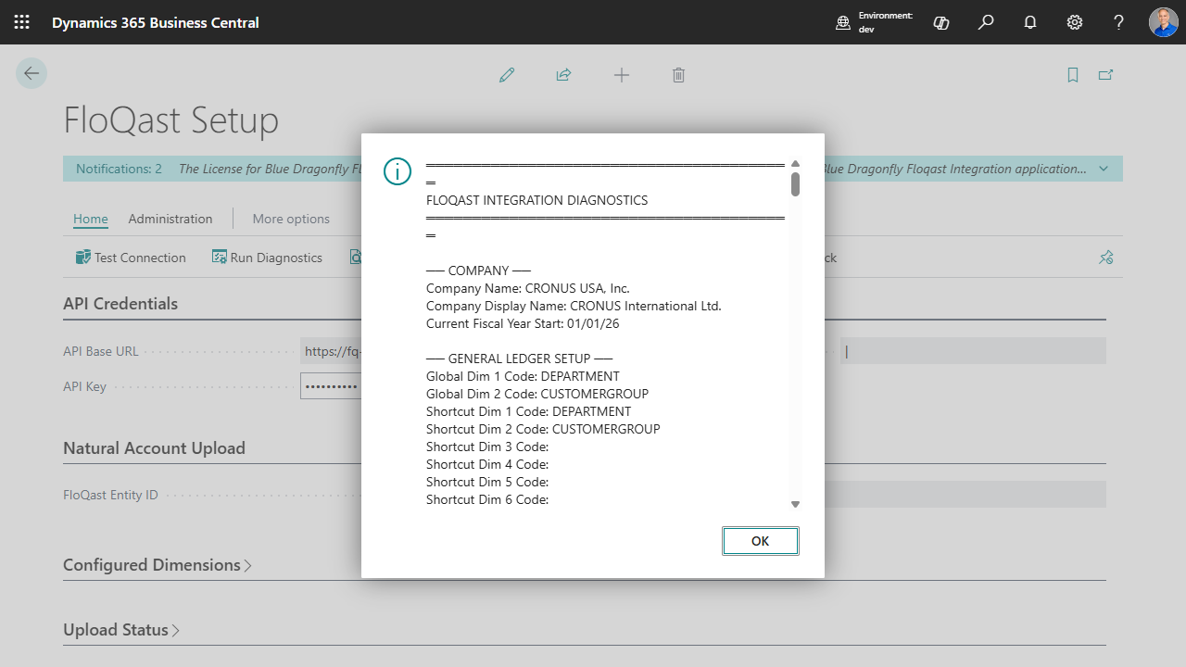The width and height of the screenshot is (1186, 667).
Task: Click the dialog scrollbar down arrow
Action: (x=795, y=504)
